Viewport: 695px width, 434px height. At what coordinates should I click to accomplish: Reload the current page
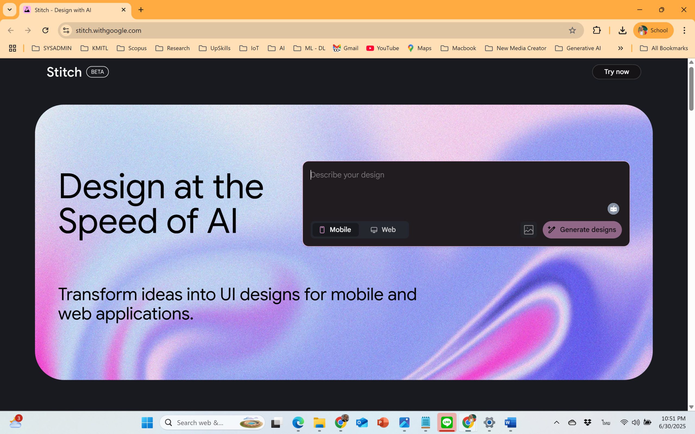click(x=45, y=30)
